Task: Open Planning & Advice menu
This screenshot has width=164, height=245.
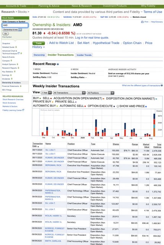Action: coord(49,6)
